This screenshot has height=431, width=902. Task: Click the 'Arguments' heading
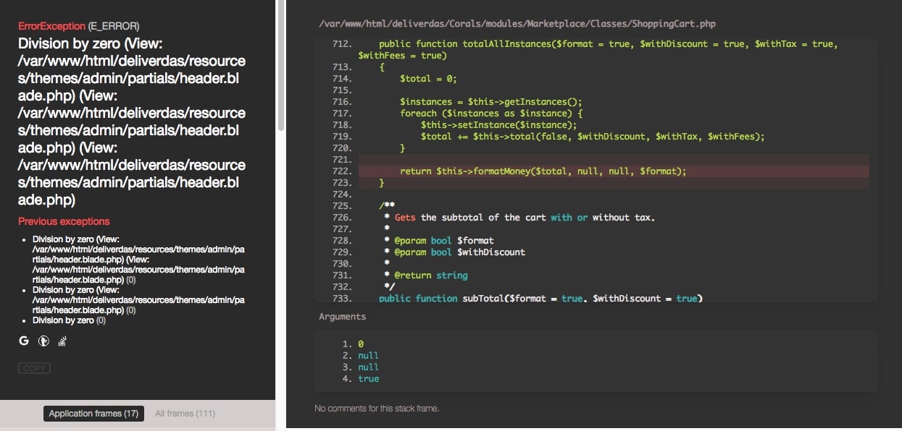tap(342, 317)
